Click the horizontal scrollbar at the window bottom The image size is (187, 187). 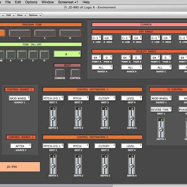coord(56,186)
